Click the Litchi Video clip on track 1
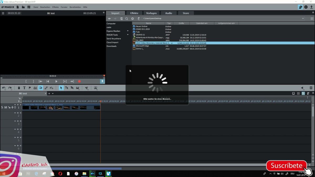The height and width of the screenshot is (177, 315). click(x=61, y=107)
